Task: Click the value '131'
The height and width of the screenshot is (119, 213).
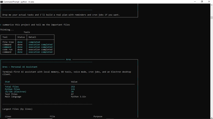Action: [x=73, y=89]
